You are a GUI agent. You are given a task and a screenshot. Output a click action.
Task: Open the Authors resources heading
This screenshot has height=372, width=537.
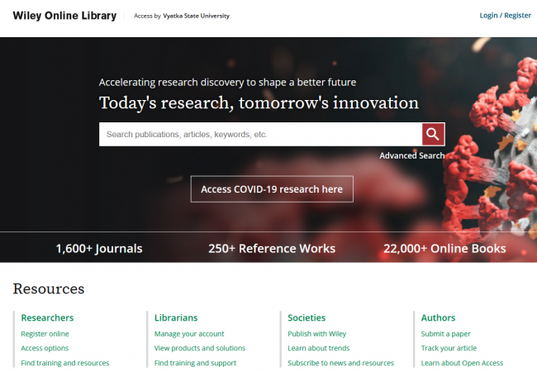click(438, 318)
